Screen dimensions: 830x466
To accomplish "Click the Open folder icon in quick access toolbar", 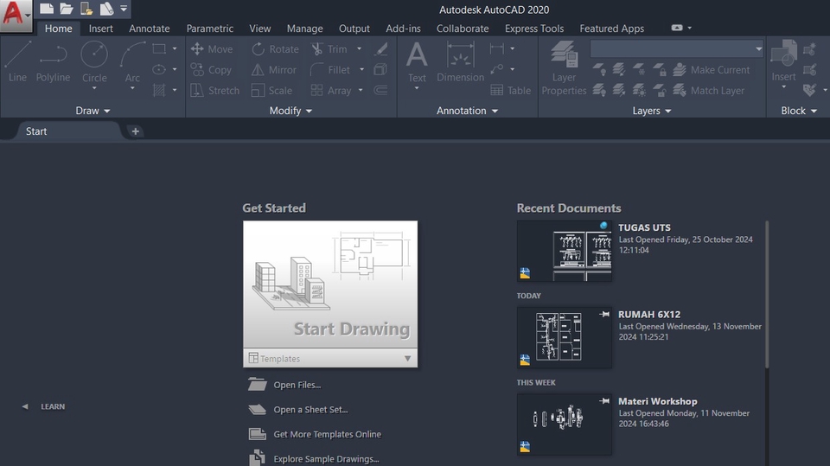I will tap(67, 9).
